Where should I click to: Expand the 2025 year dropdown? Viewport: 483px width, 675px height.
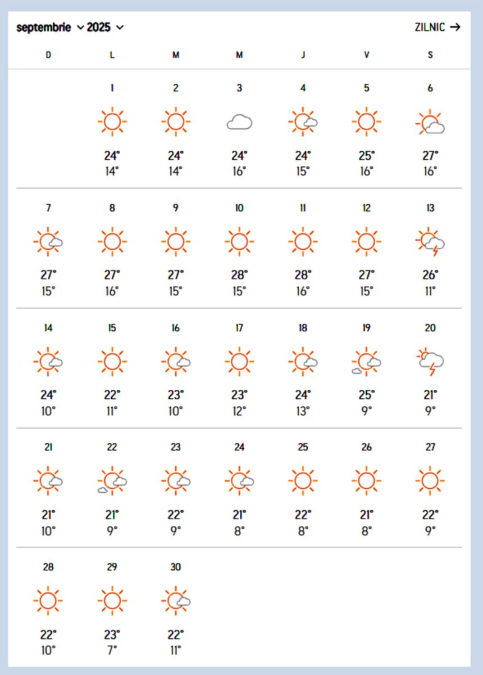coord(105,27)
